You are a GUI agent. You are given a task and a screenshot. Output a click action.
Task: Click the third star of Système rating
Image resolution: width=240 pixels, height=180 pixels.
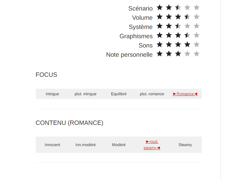[178, 26]
